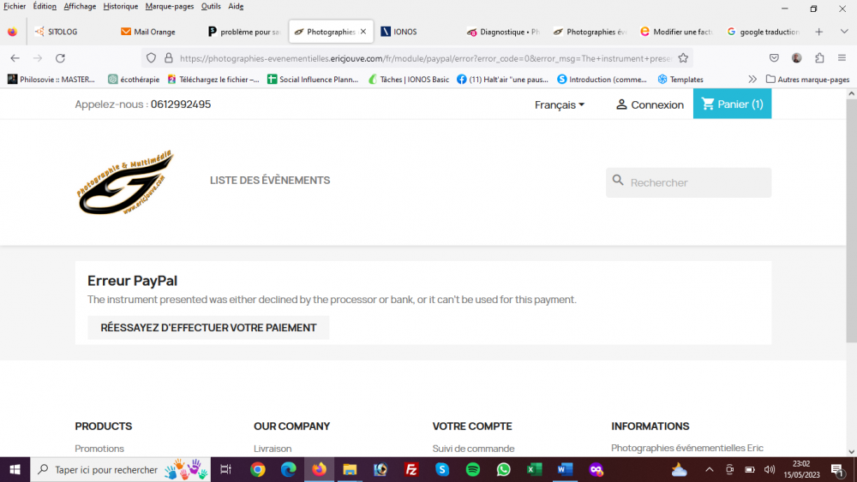Open the volume speaker tray icon
This screenshot has height=482, width=857.
[x=770, y=469]
